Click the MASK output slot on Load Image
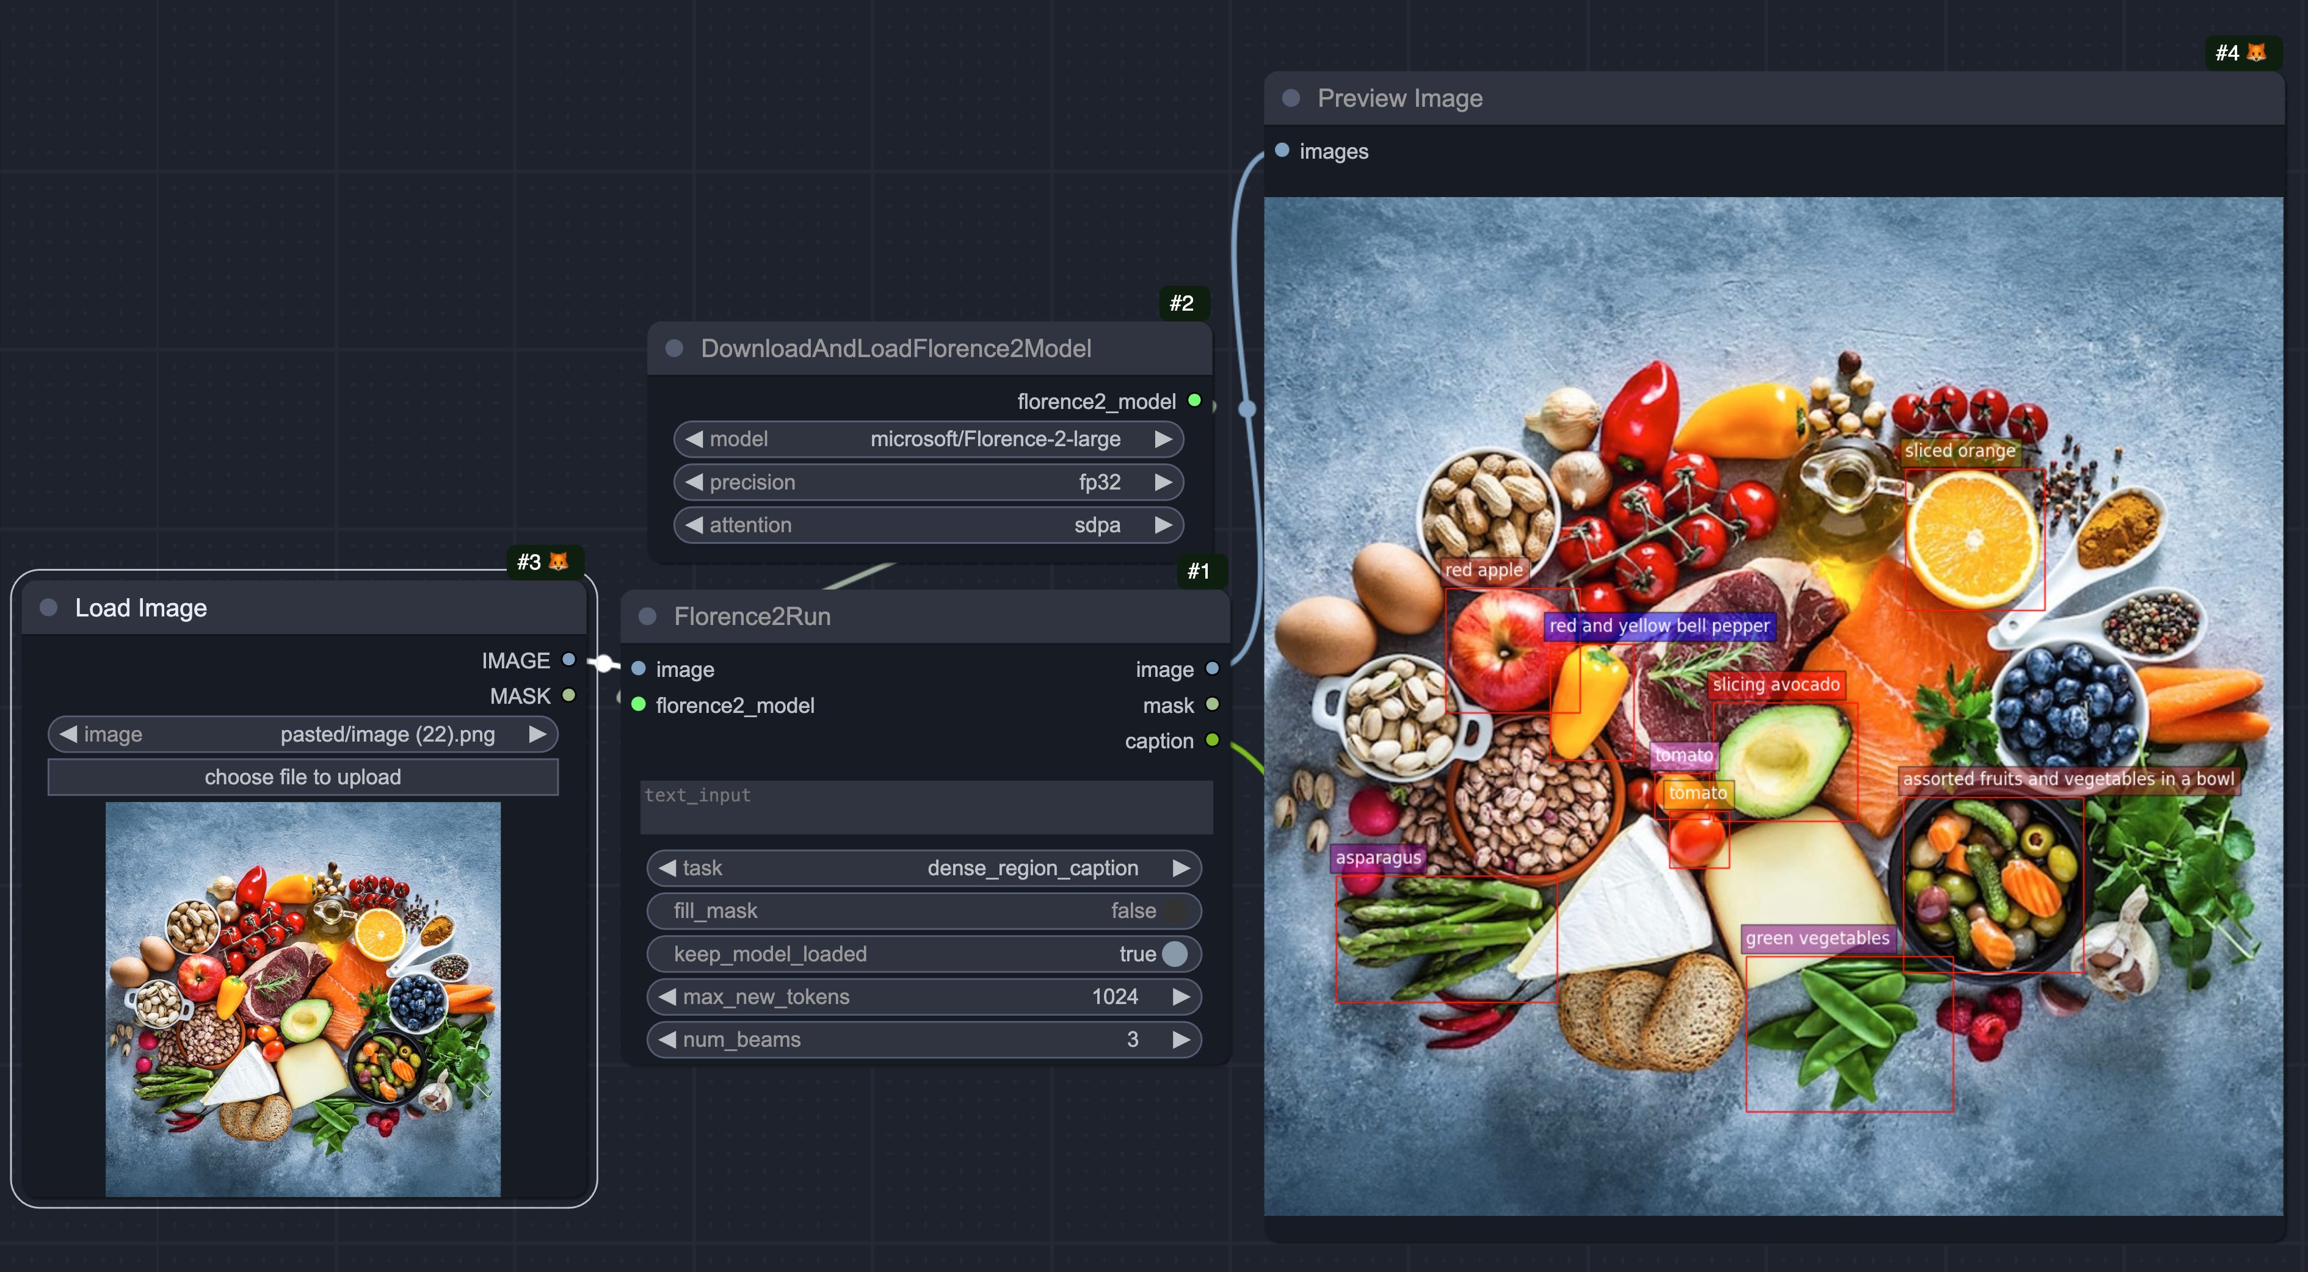 pyautogui.click(x=568, y=695)
